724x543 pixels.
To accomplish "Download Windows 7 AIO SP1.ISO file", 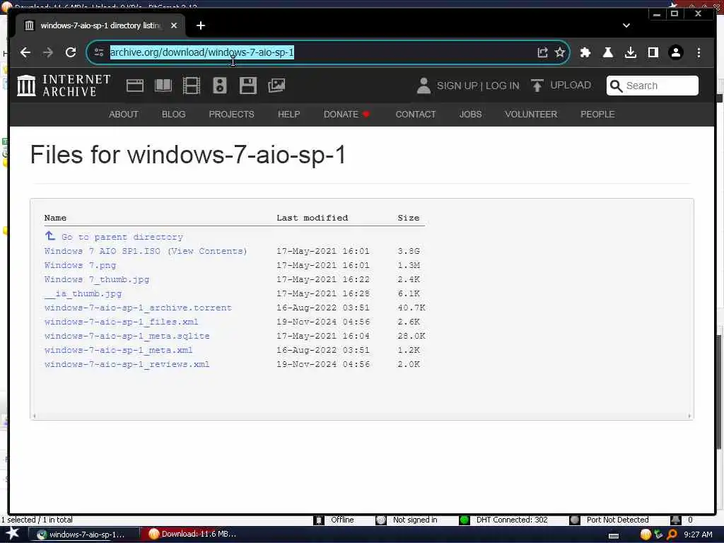I will [102, 251].
